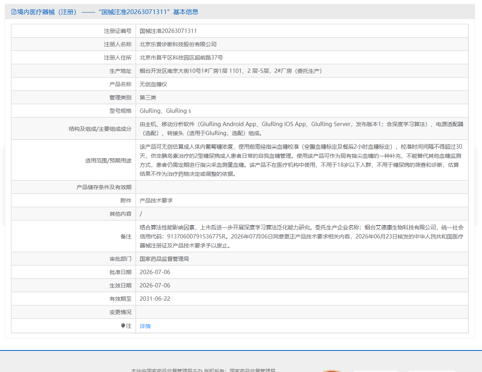The width and height of the screenshot is (482, 372).
Task: Click the 生效日期 label
Action: (x=120, y=285)
